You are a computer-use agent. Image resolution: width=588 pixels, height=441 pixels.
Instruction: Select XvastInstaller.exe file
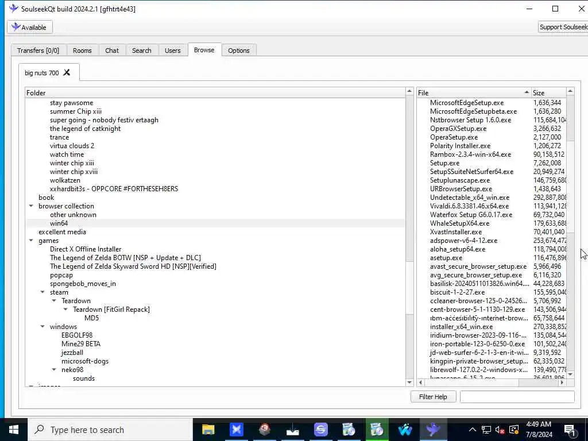click(x=456, y=232)
